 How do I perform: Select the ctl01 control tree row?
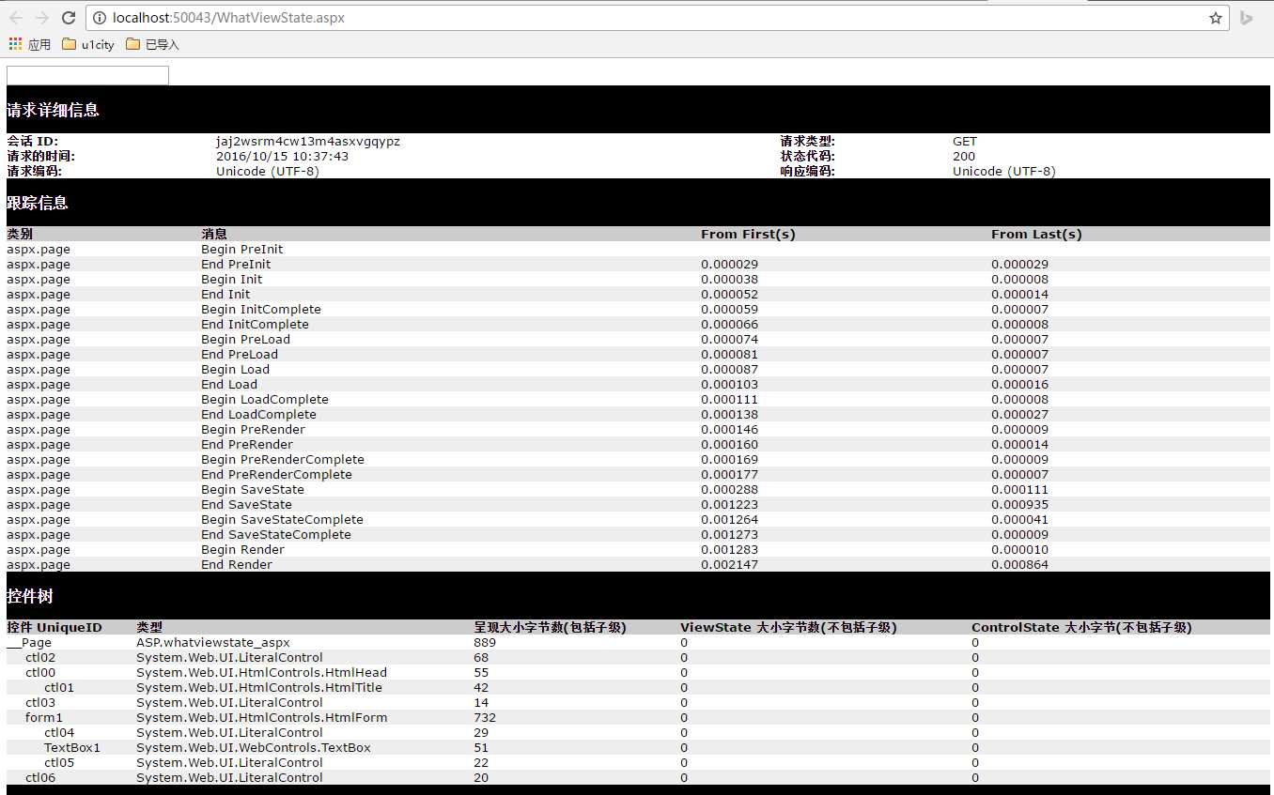click(x=638, y=687)
